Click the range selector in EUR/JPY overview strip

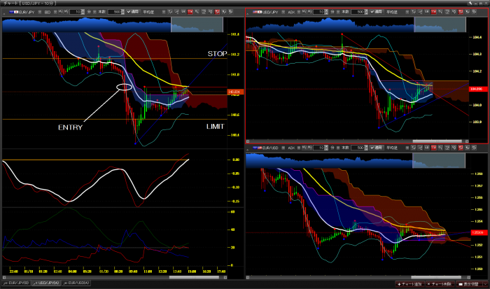(x=197, y=24)
